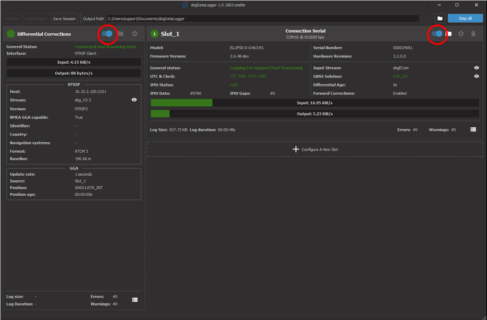This screenshot has height=320, width=487.
Task: Click the plus icon to add slot
Action: (296, 149)
